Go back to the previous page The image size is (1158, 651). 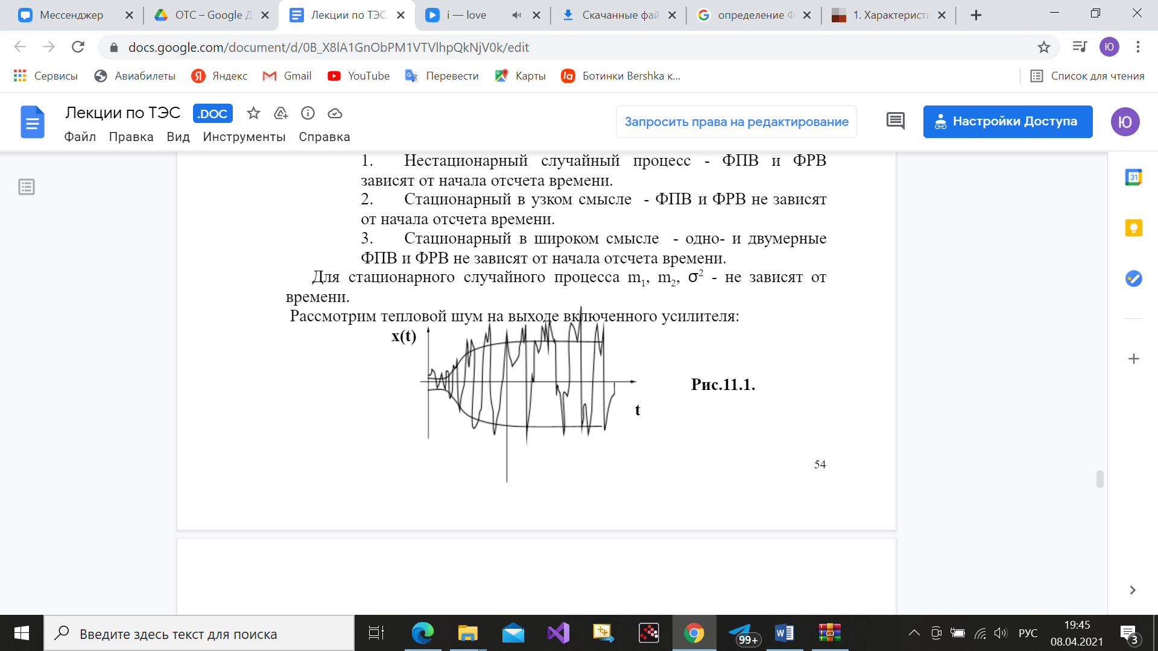click(20, 47)
